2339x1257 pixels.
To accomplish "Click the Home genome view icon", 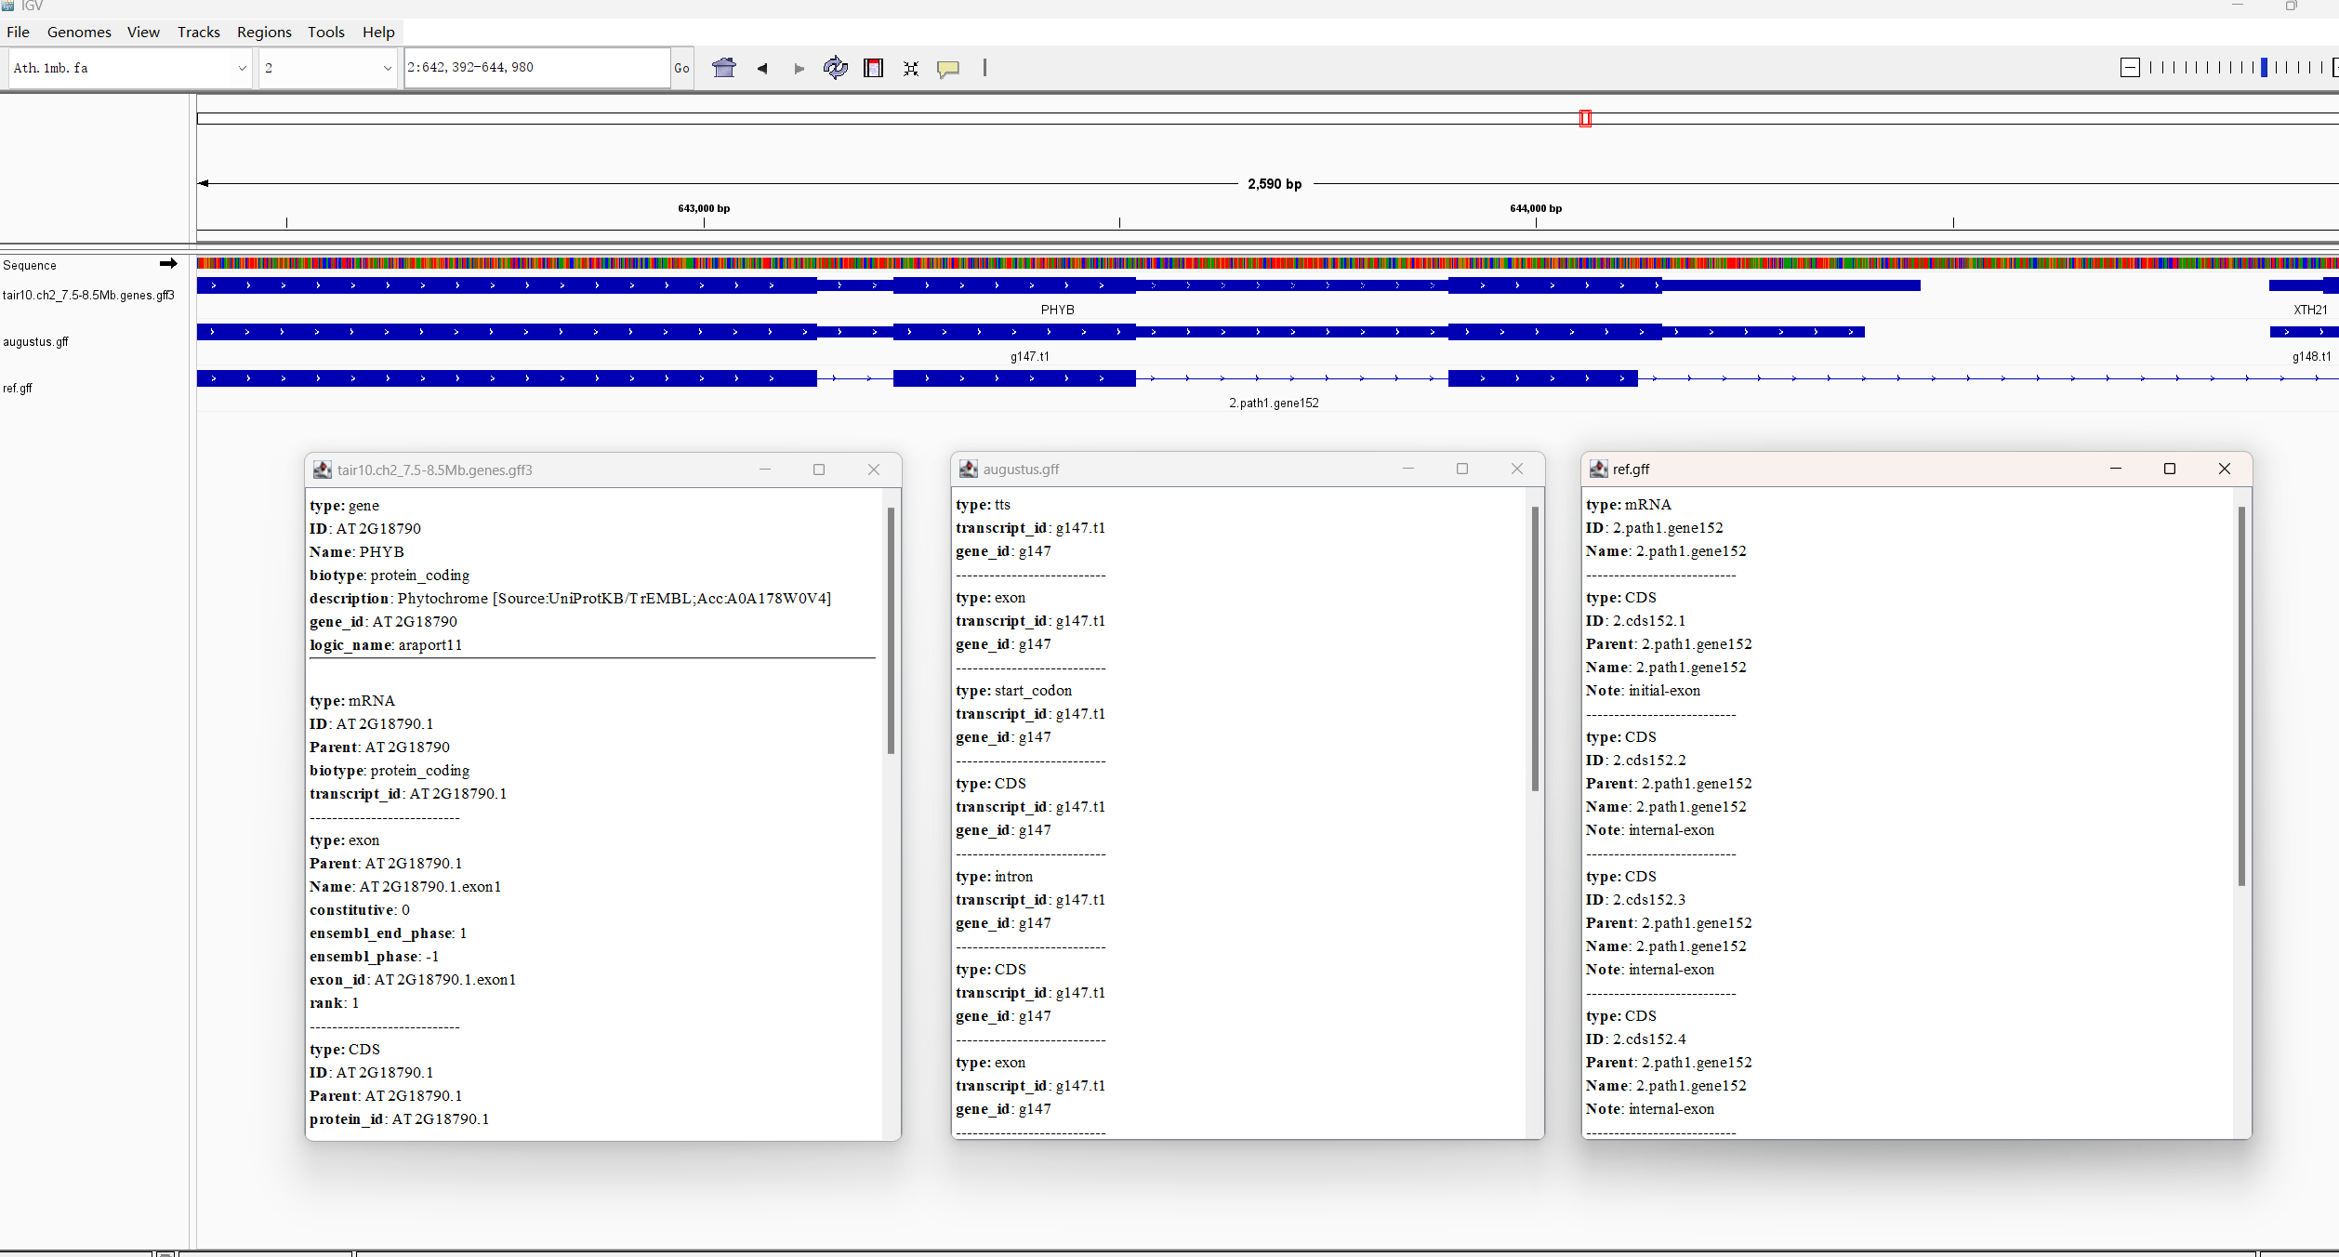I will point(723,68).
